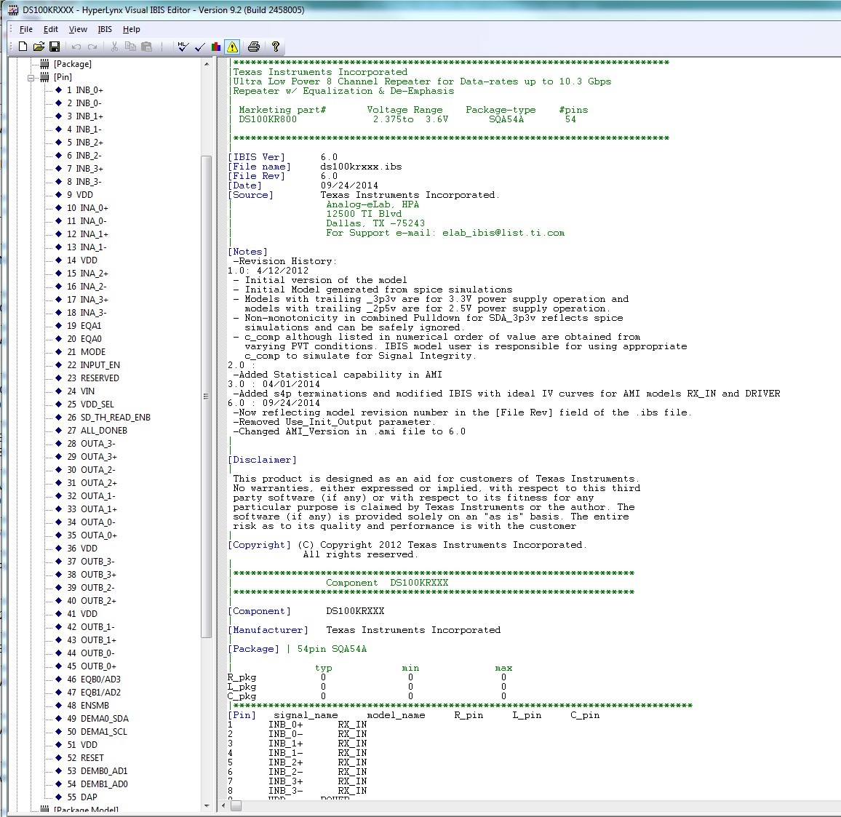Run the HL syntax check icon
The height and width of the screenshot is (817, 841).
point(183,47)
